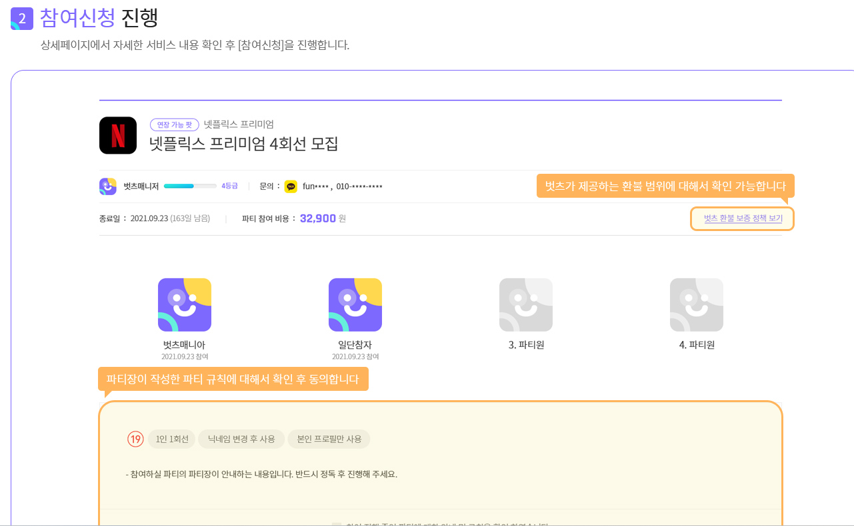This screenshot has width=854, height=526.
Task: Click the 32,900 price value
Action: (x=318, y=218)
